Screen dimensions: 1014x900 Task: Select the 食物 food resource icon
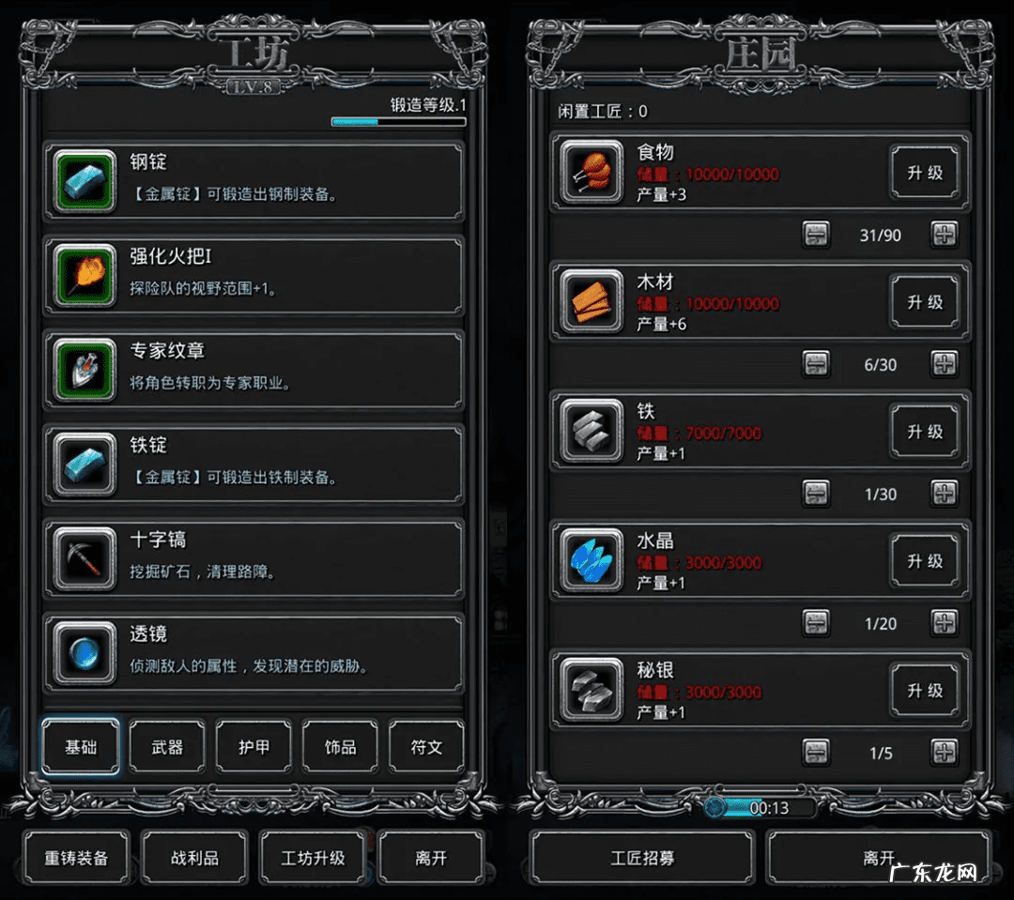tap(591, 172)
